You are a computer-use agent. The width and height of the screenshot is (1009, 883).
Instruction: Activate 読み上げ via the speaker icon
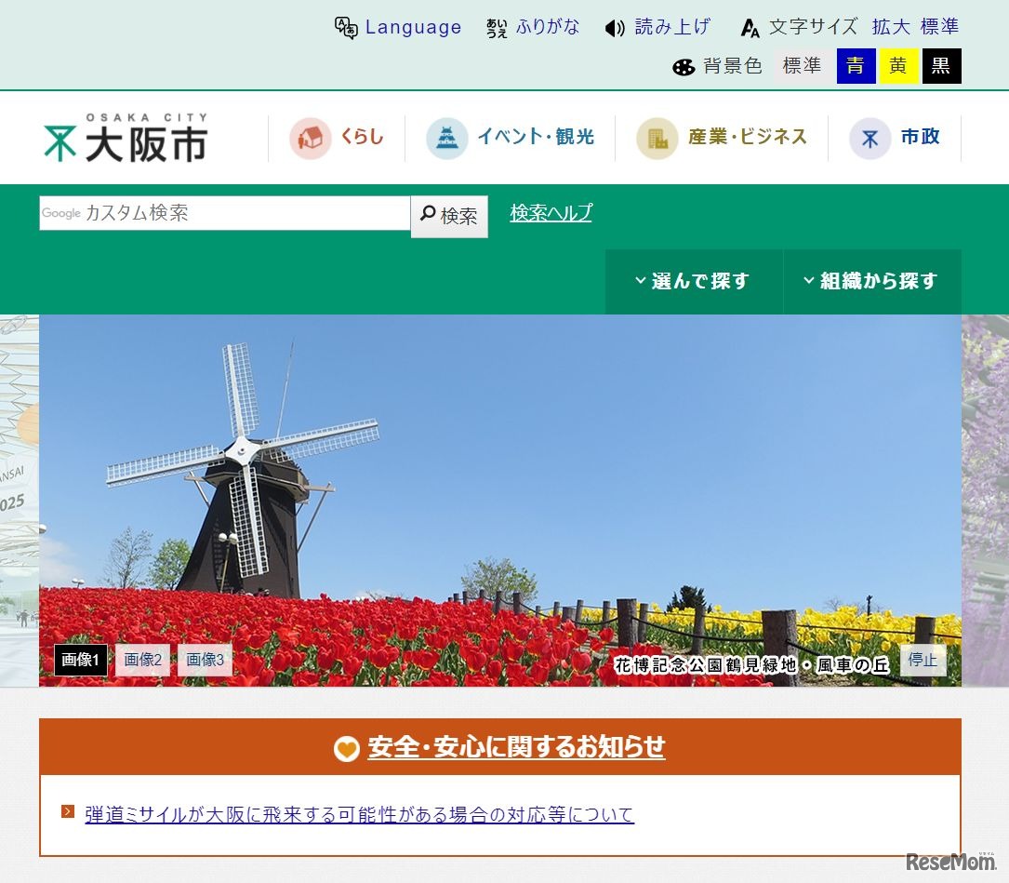[x=614, y=27]
